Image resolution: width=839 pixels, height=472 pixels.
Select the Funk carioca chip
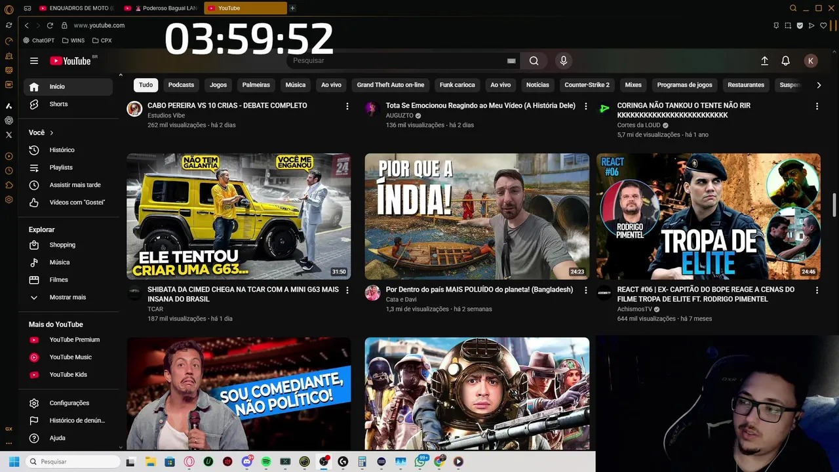point(457,85)
